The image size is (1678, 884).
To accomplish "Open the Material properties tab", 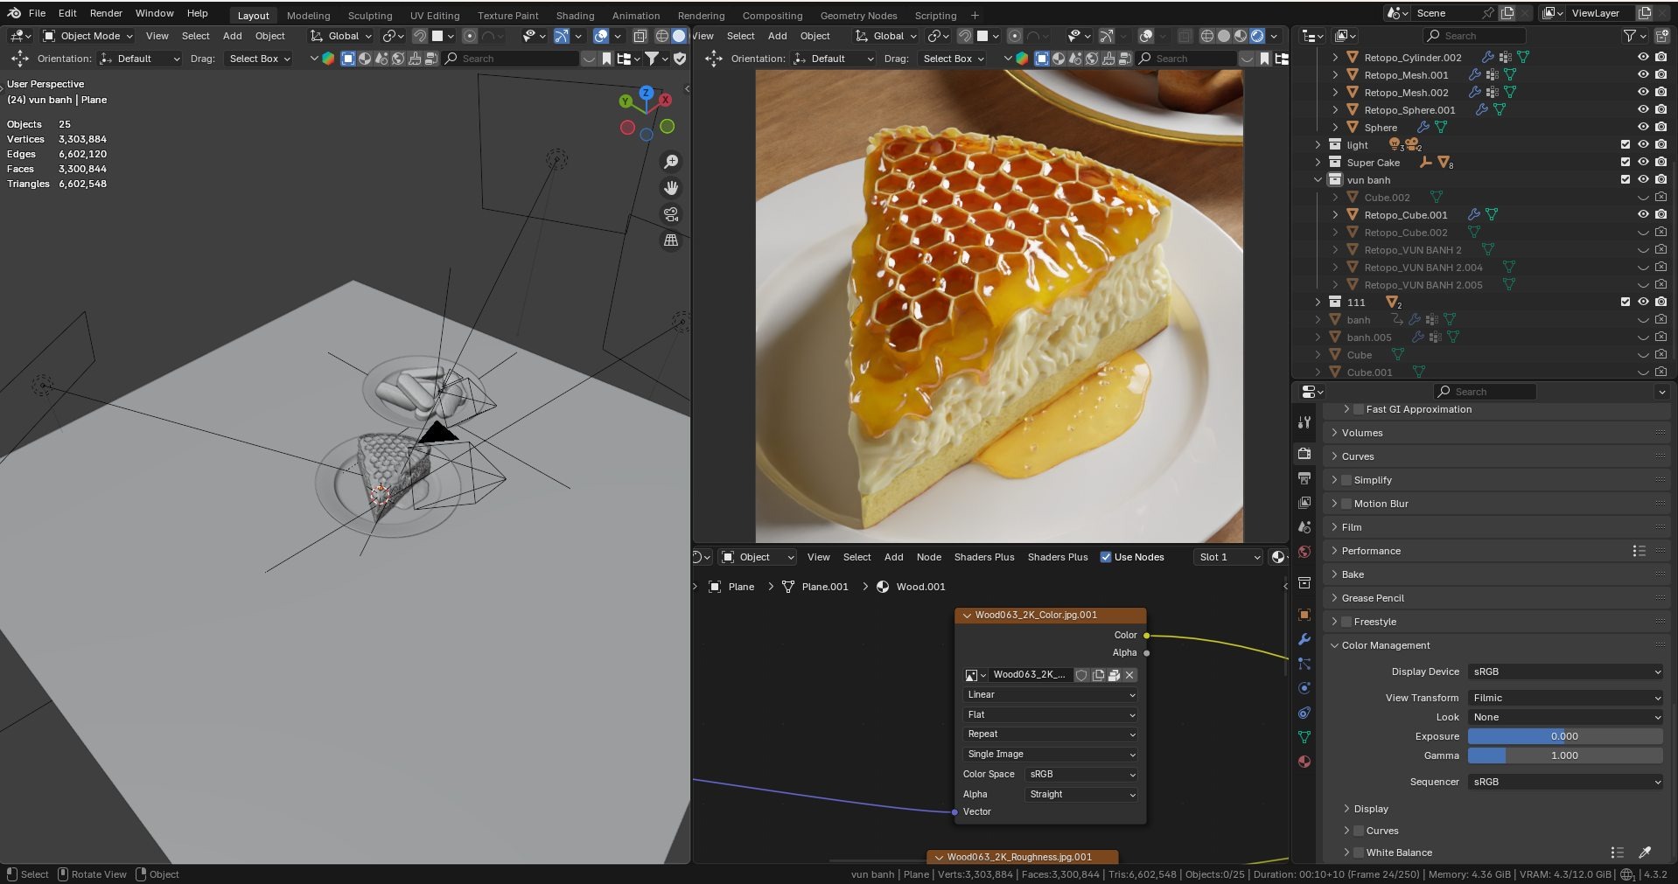I will click(x=1304, y=762).
